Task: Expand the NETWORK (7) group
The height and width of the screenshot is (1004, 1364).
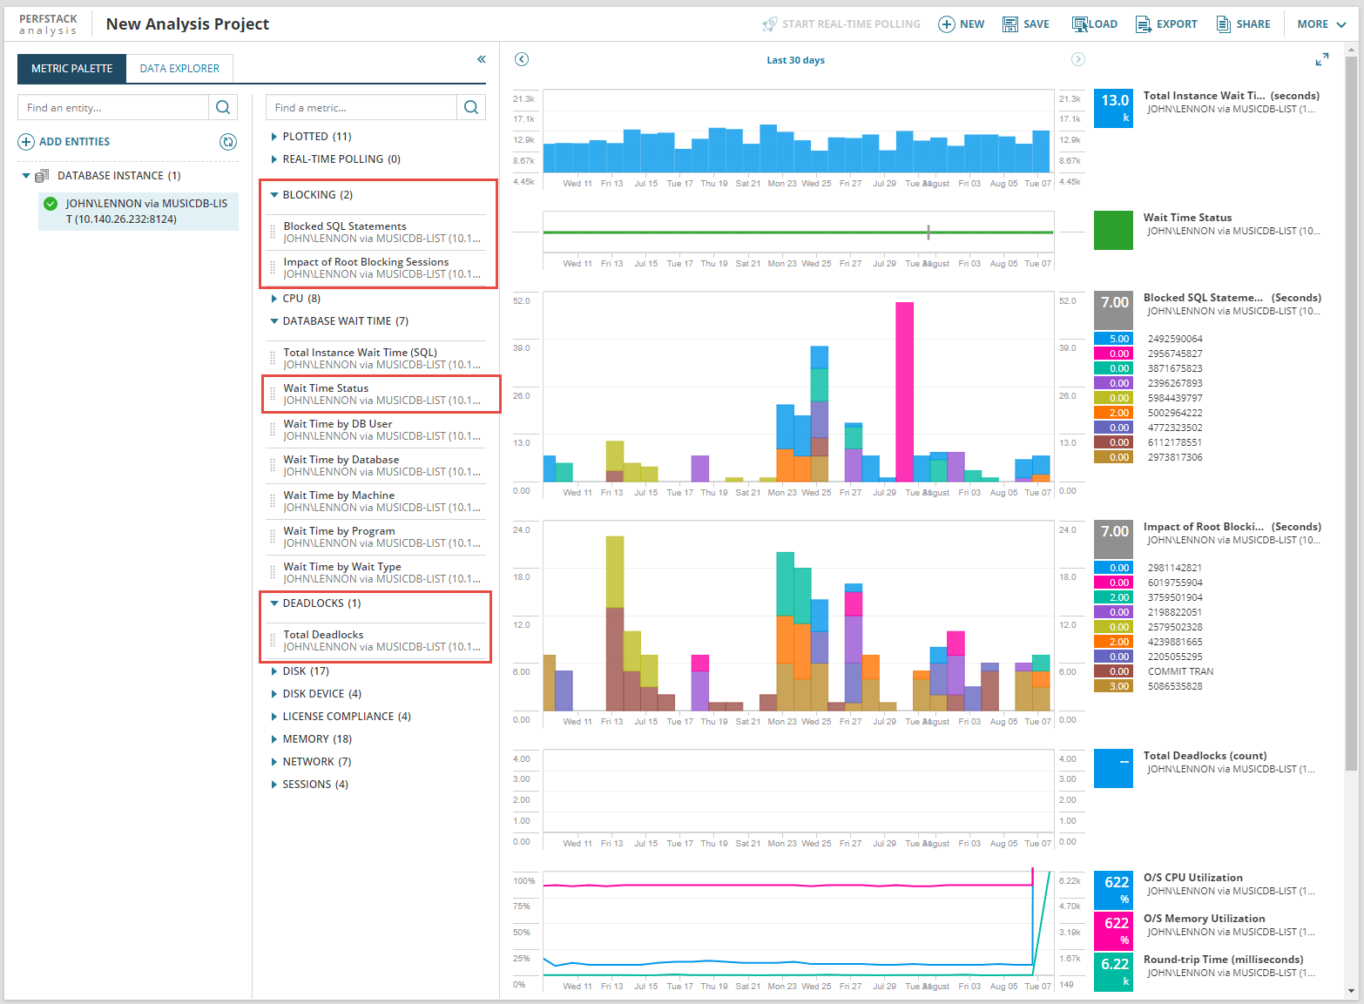Action: pyautogui.click(x=274, y=762)
